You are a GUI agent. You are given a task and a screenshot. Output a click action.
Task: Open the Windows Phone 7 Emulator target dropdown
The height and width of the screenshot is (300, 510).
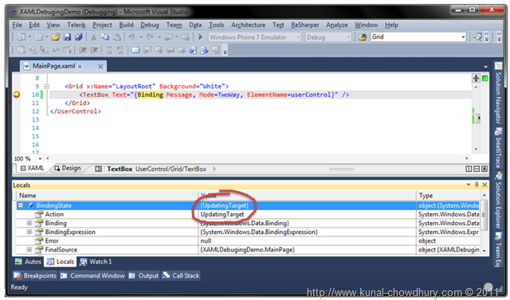coord(298,37)
